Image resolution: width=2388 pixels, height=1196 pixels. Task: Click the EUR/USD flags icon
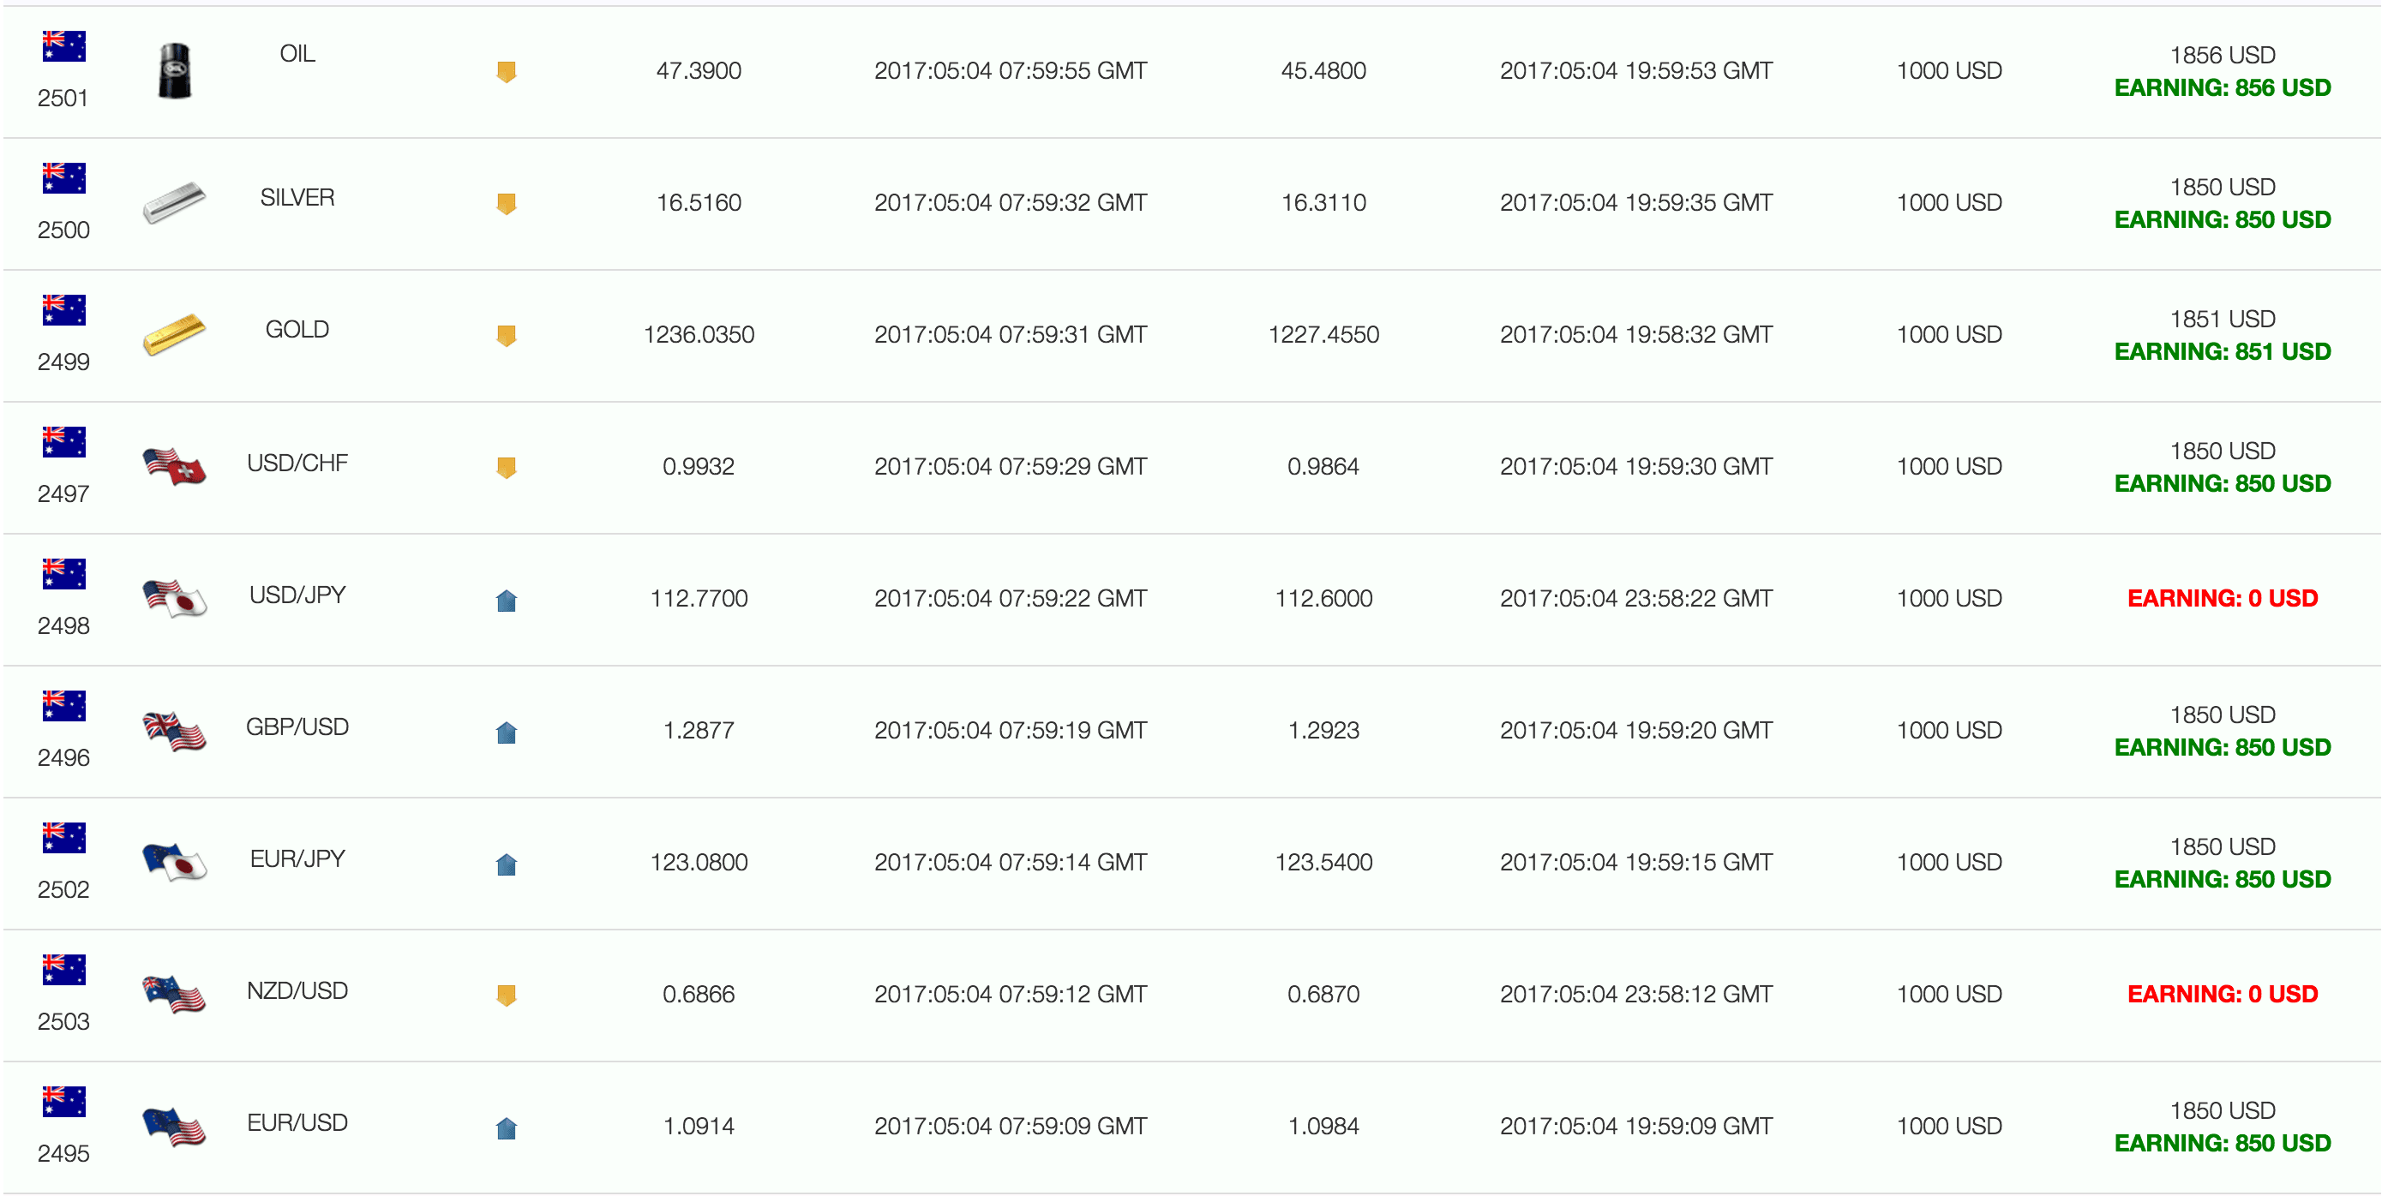(174, 1127)
